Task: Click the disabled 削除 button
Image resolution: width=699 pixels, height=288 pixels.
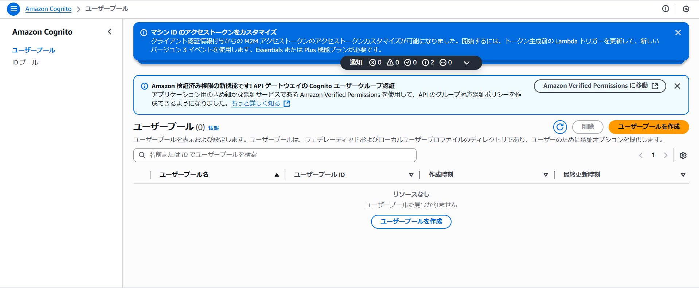Action: [588, 127]
